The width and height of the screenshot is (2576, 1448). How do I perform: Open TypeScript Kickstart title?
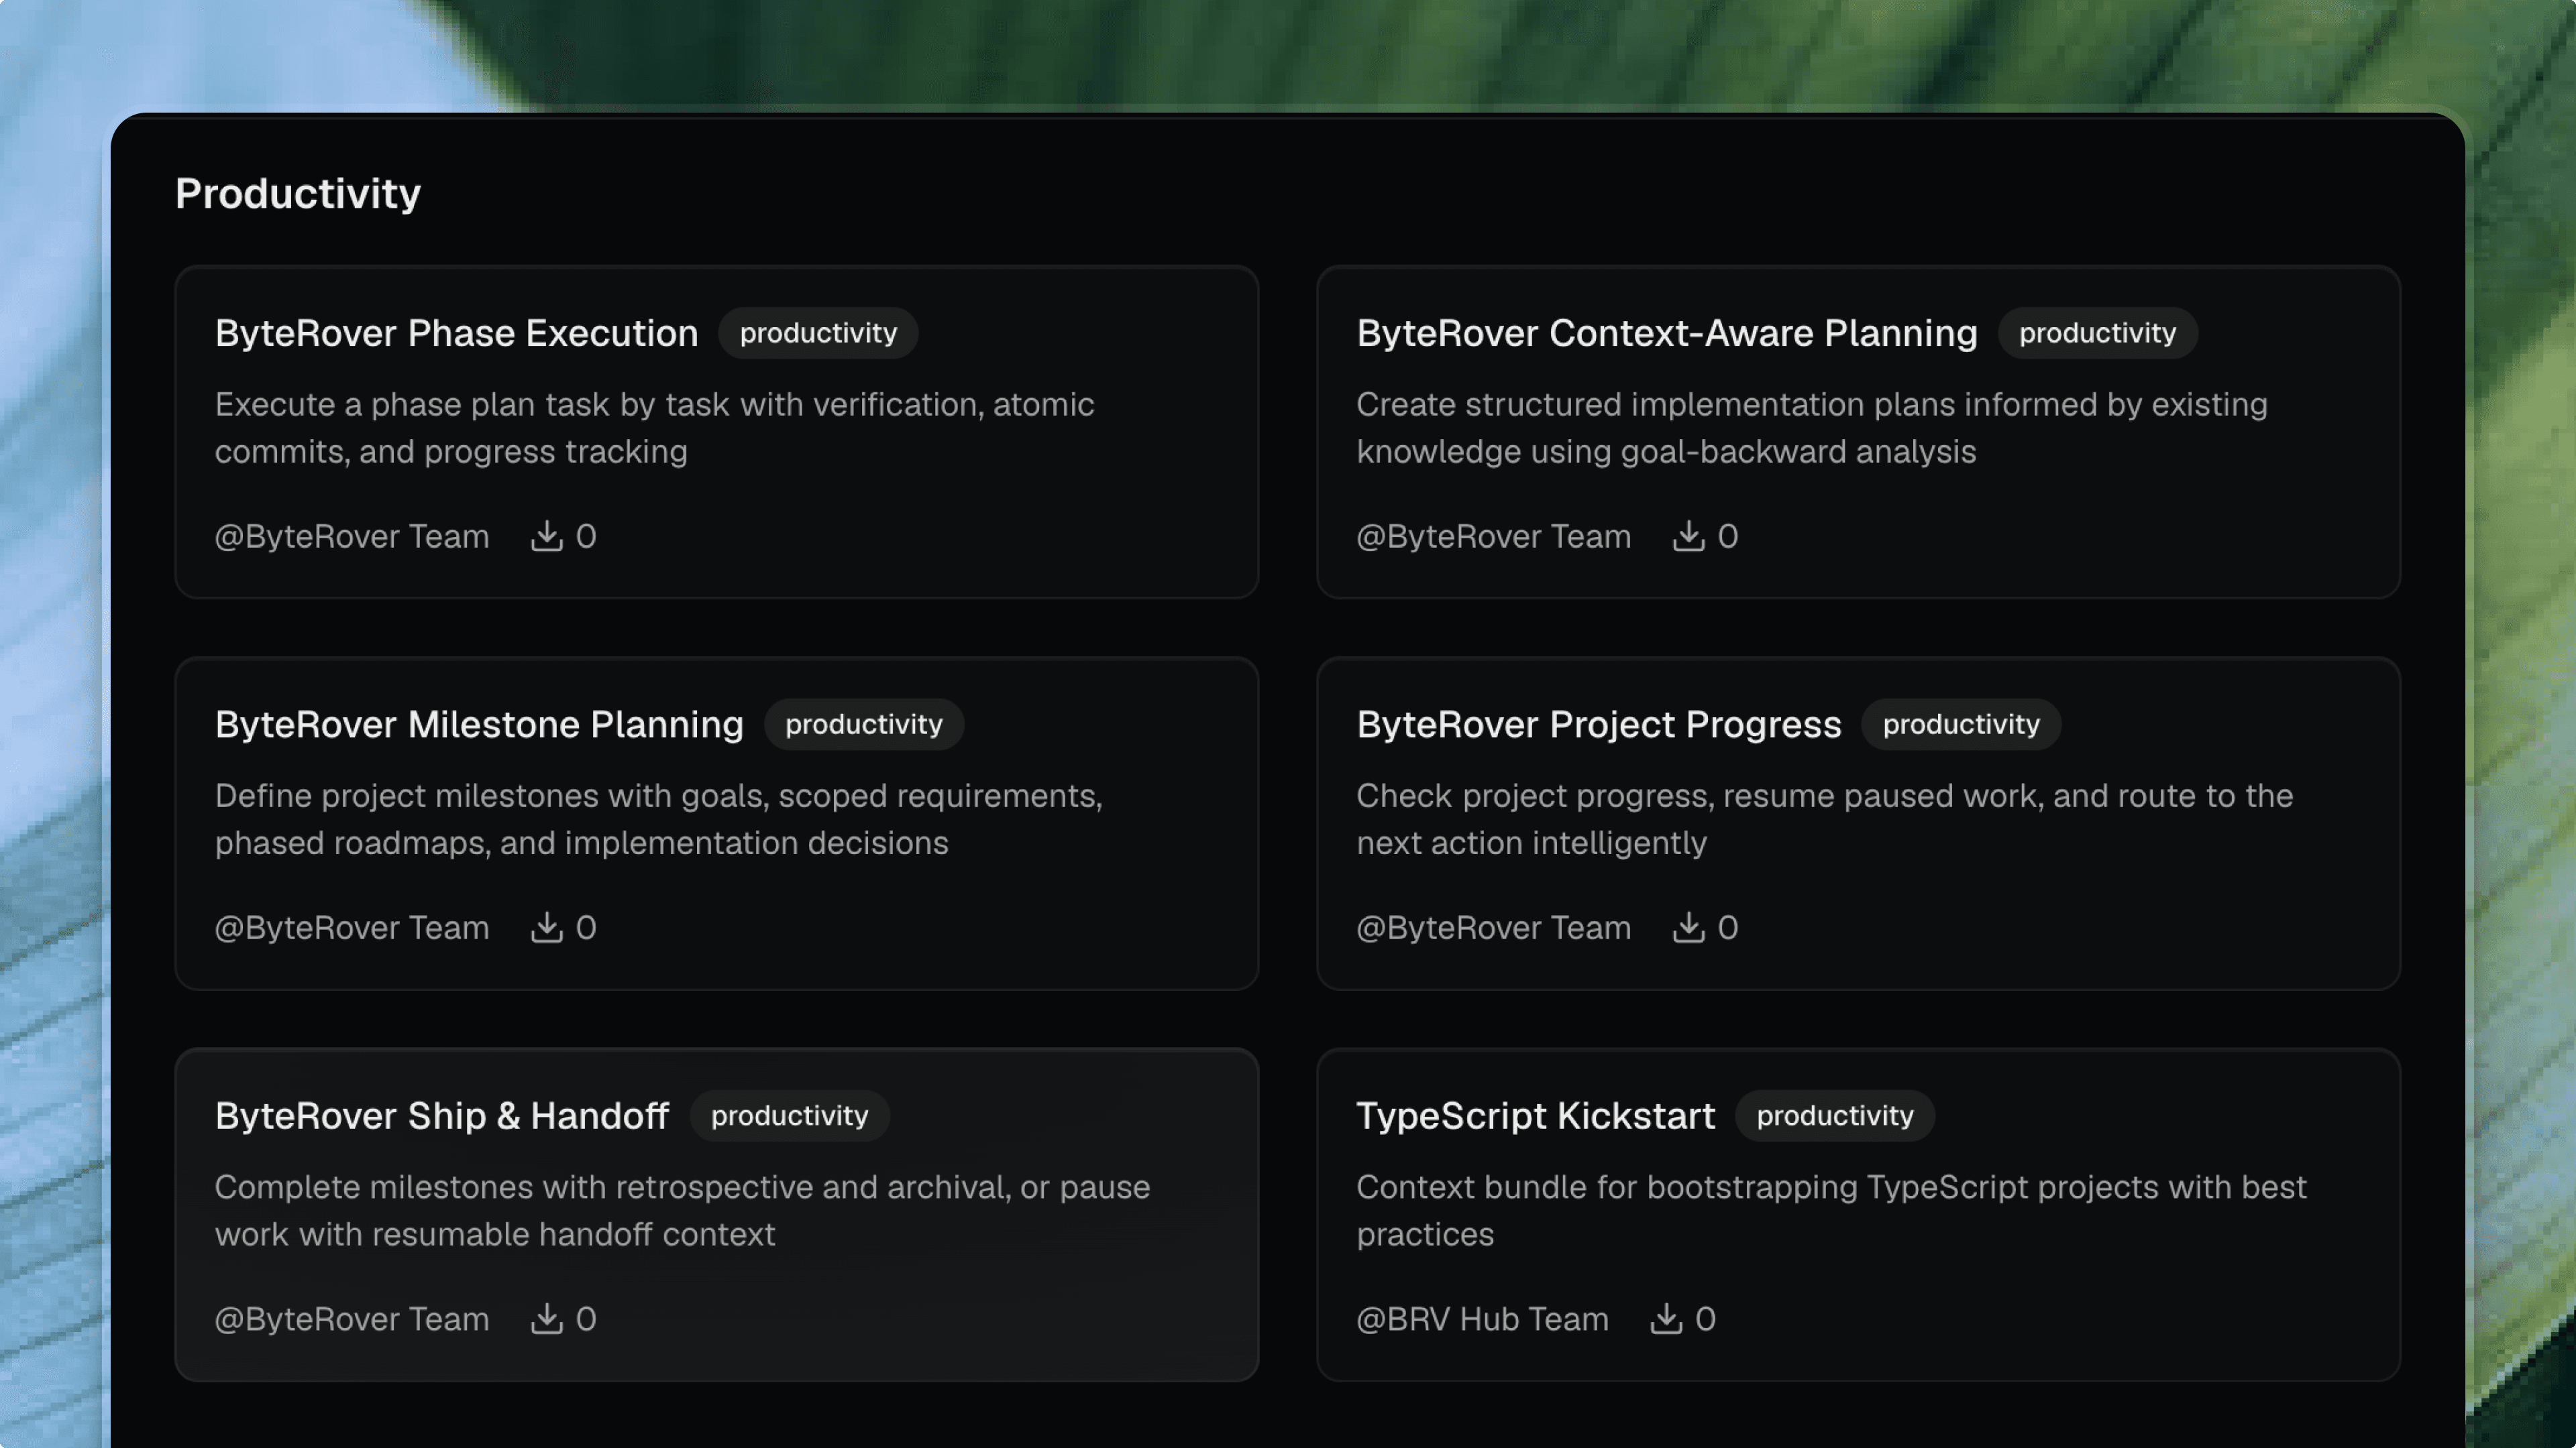[x=1535, y=1116]
